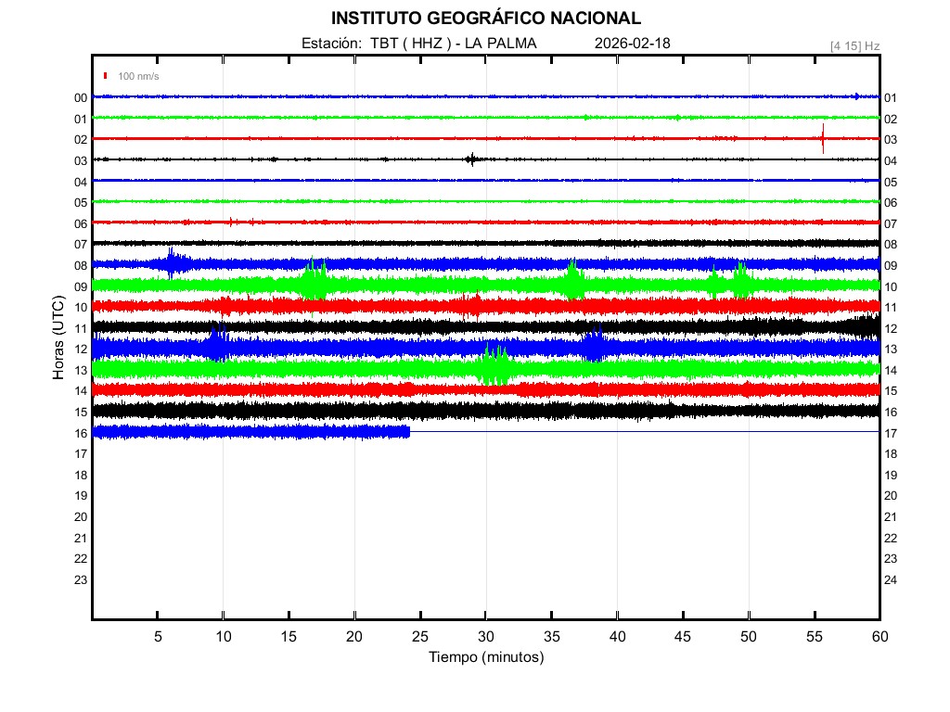Image resolution: width=950 pixels, height=712 pixels.
Task: Click the 55 tick label on time axis
Action: pos(814,636)
